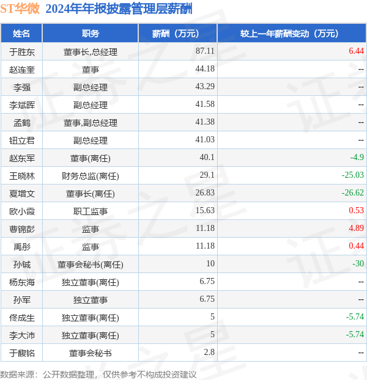Screen dimensions: 367x380
Task: Click the salary value 44.18
Action: pyautogui.click(x=205, y=68)
